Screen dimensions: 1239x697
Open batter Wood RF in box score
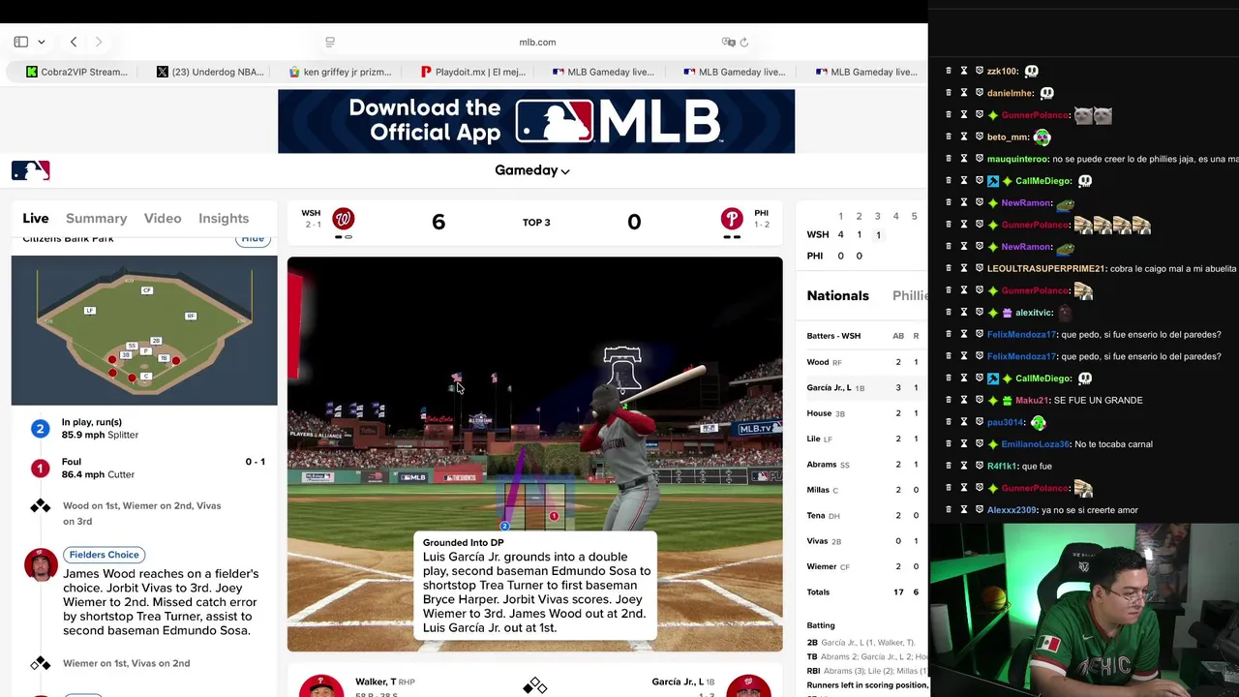[824, 362]
